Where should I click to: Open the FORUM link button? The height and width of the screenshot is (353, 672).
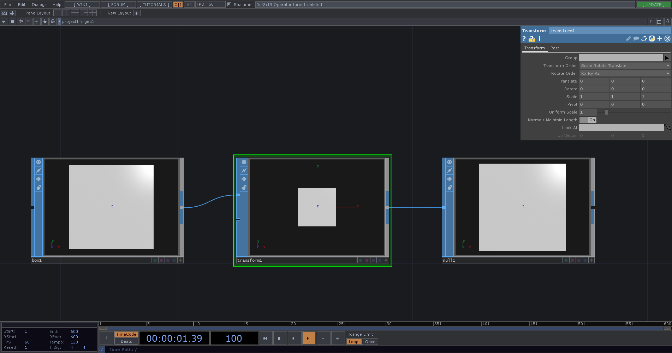118,5
